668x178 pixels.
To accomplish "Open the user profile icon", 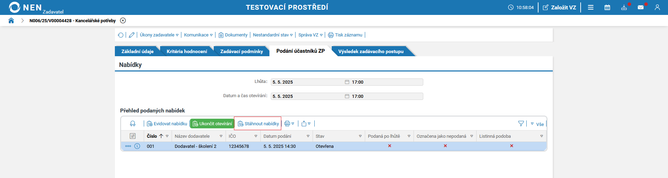I will pos(657,7).
